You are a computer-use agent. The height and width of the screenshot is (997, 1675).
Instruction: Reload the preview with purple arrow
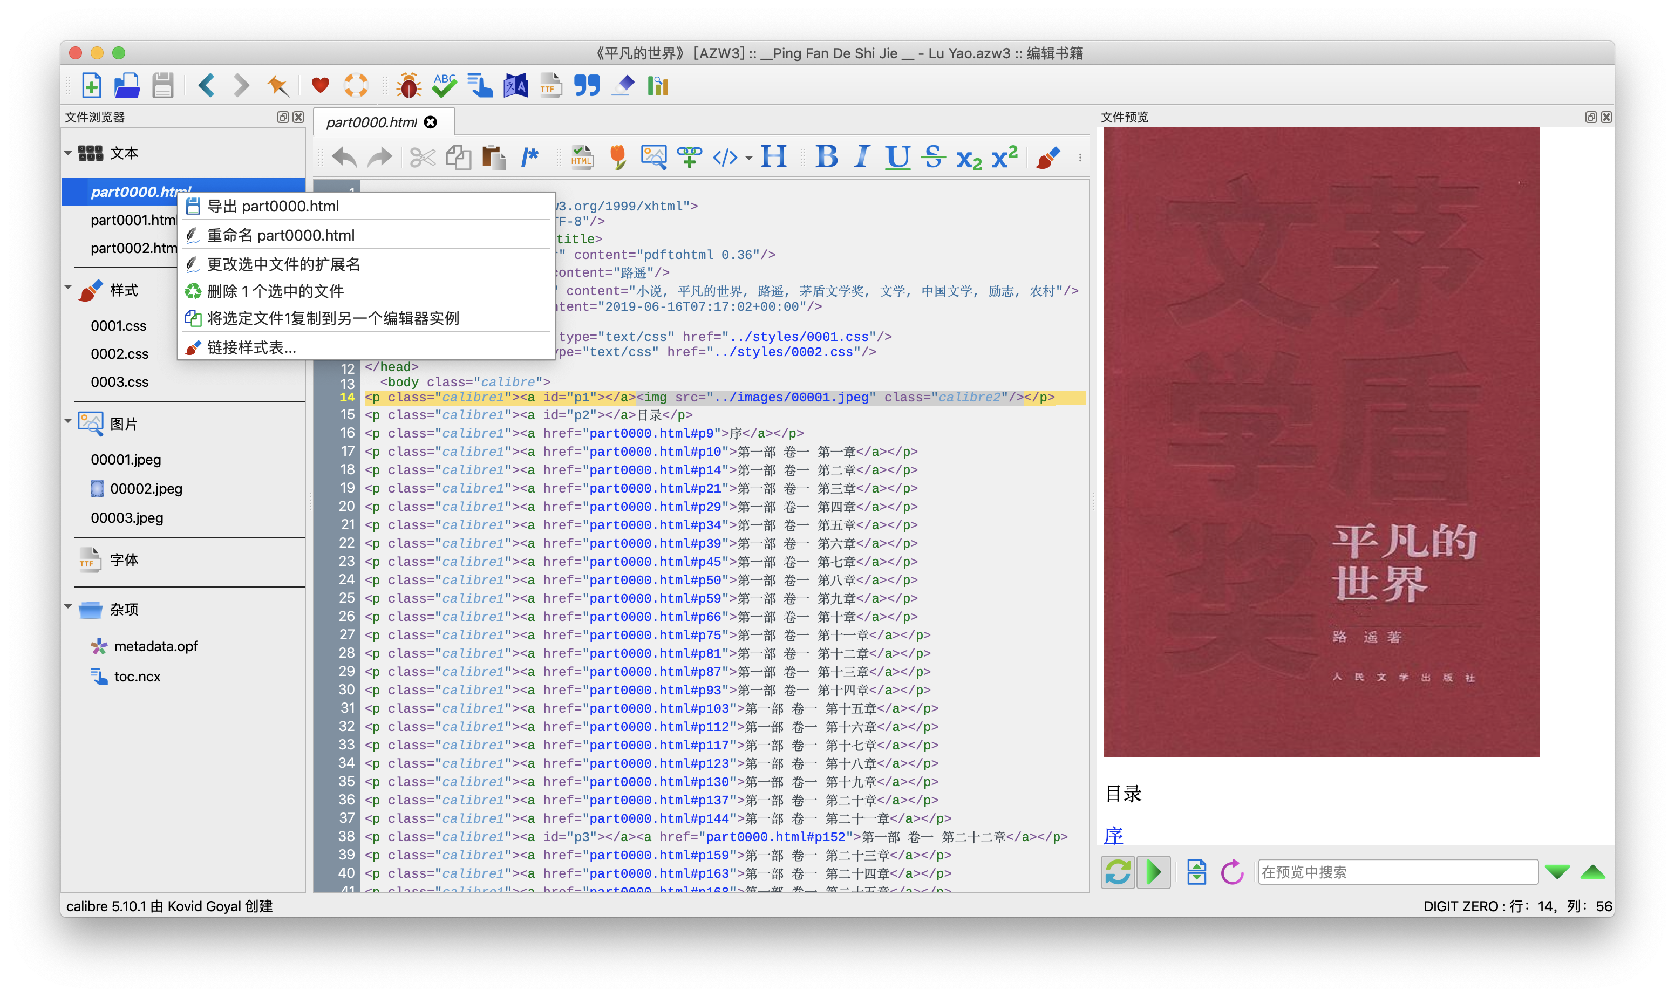click(1231, 872)
